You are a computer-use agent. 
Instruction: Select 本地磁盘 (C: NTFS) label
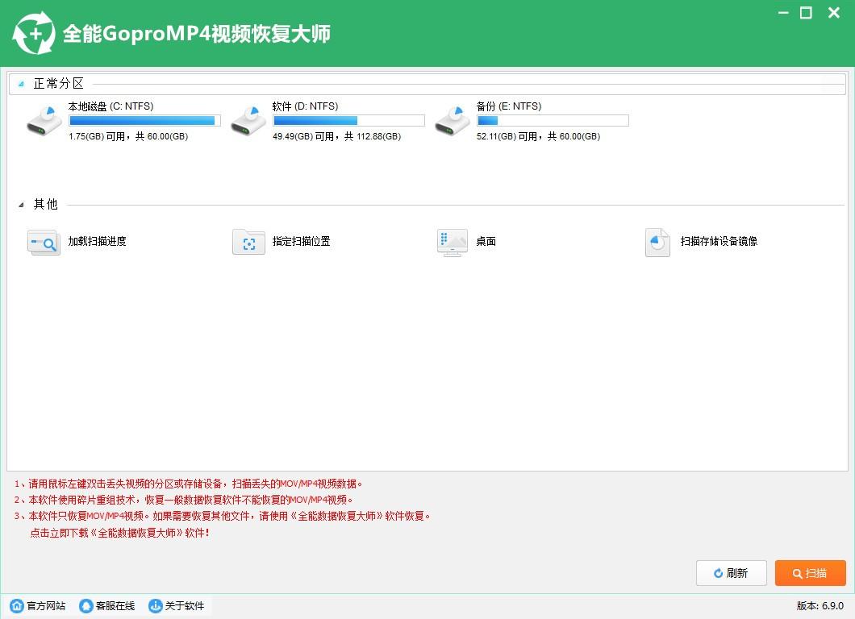111,106
